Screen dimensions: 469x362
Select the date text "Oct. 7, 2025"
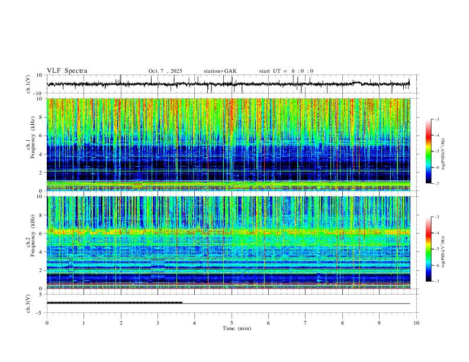(x=165, y=71)
